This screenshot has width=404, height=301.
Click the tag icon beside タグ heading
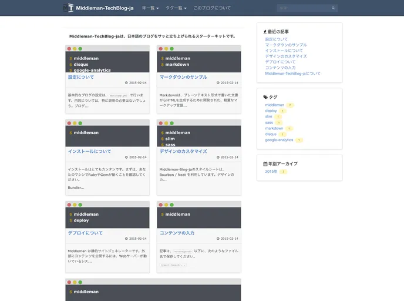[x=265, y=97]
